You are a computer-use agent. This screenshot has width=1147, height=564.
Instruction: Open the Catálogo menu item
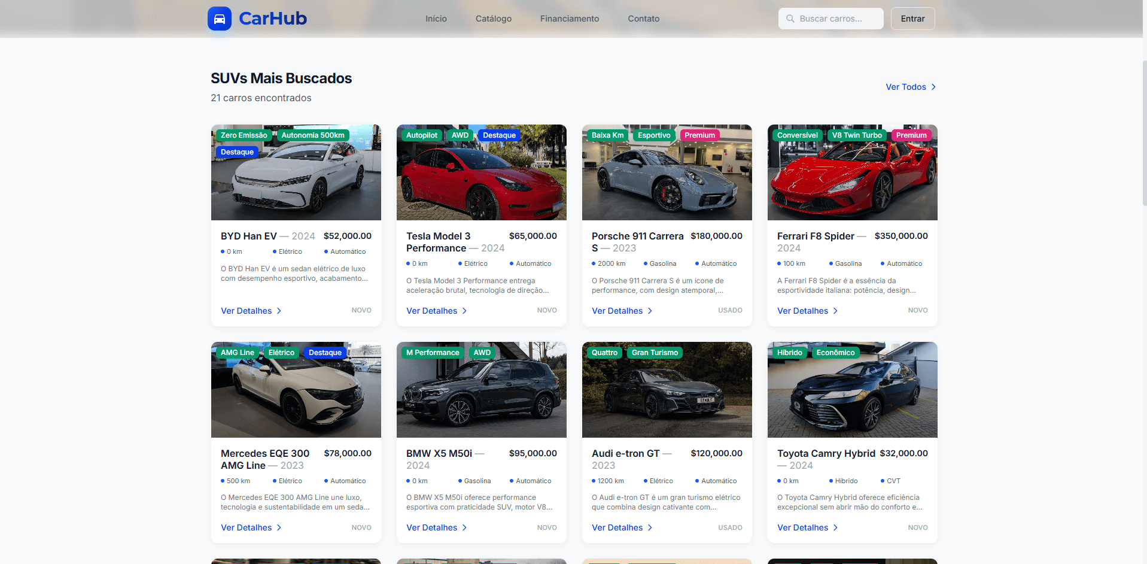(x=493, y=19)
